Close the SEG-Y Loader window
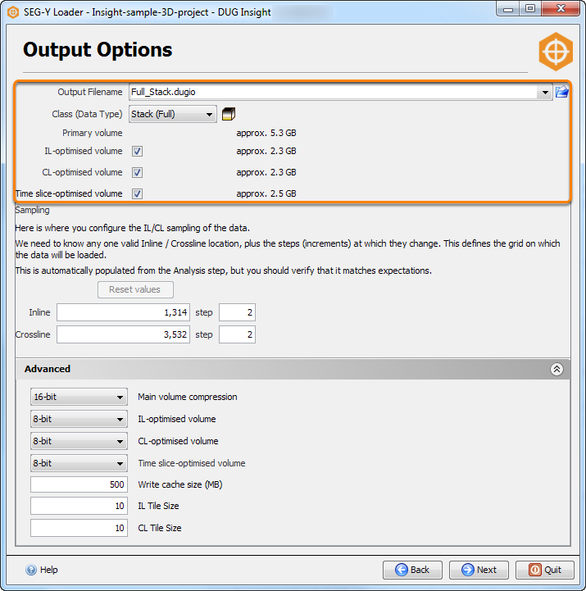 (561, 8)
